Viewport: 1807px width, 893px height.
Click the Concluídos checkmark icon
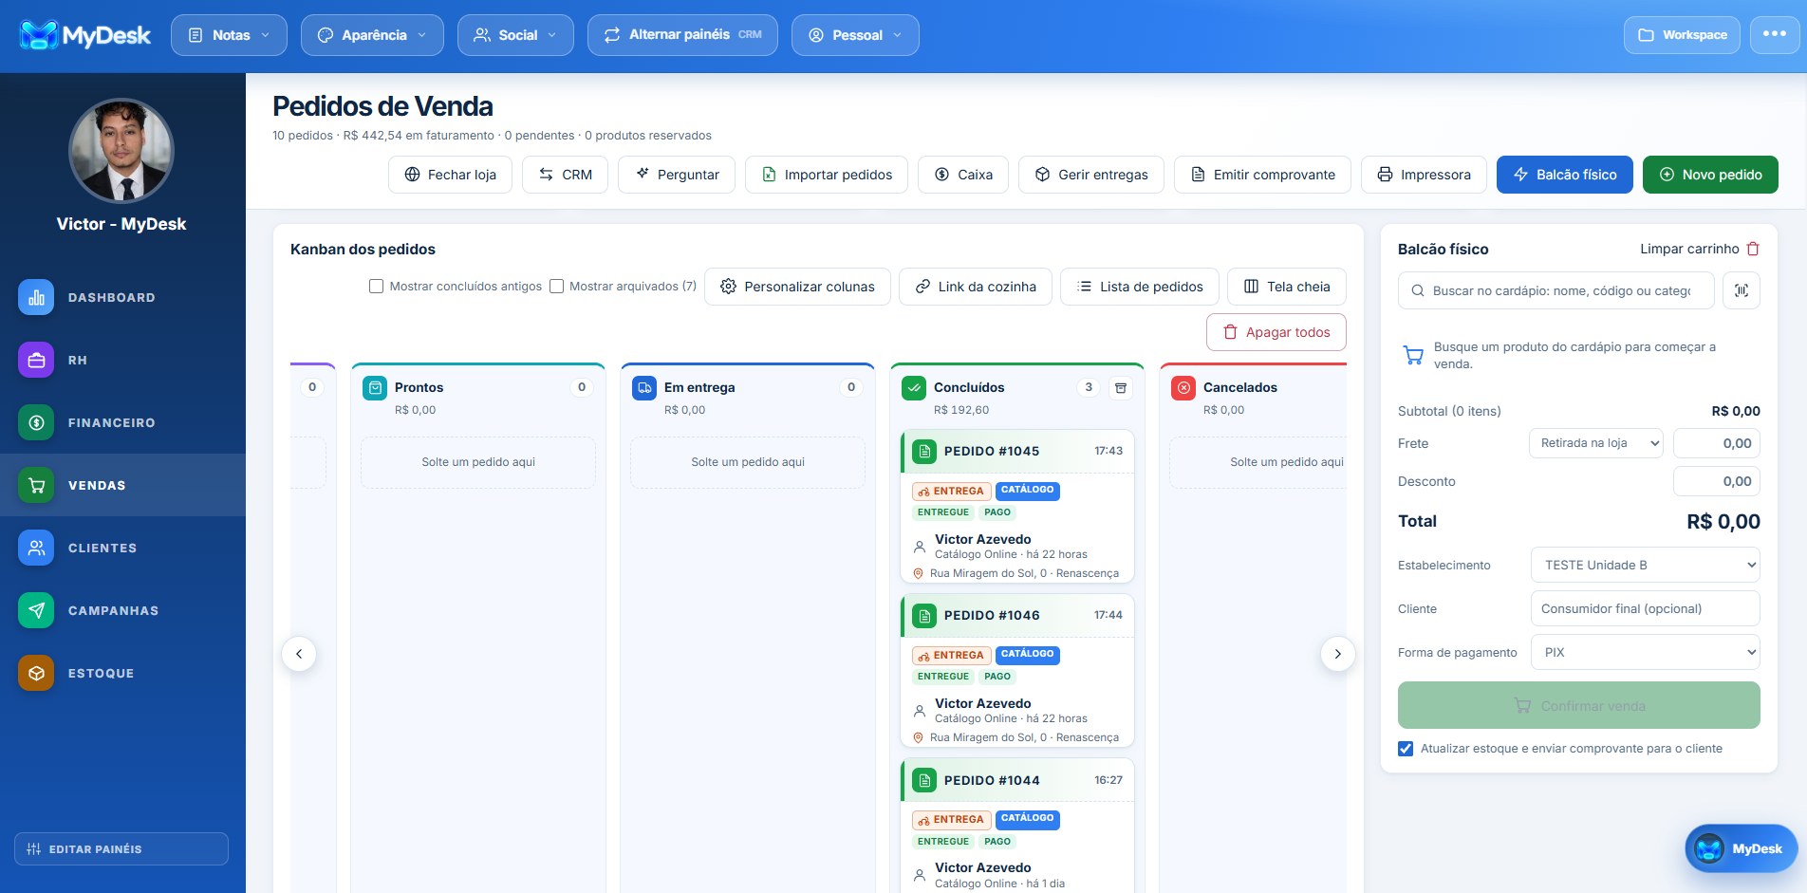tap(914, 387)
